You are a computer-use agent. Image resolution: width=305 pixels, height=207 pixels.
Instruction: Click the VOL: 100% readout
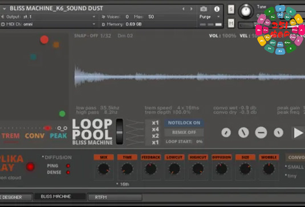(222, 36)
